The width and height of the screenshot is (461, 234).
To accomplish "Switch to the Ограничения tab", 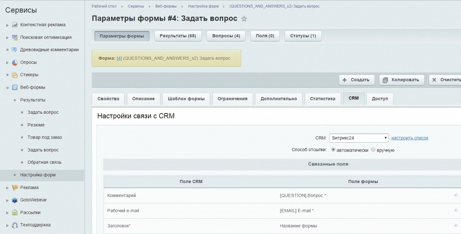I will tap(232, 99).
